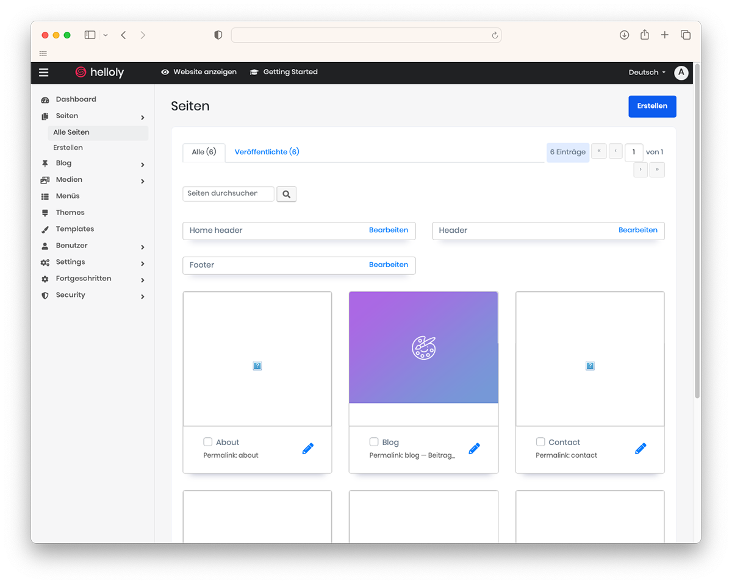Open Erstellen under Seiten in sidebar
Screen dimensions: 732x584
(x=68, y=148)
